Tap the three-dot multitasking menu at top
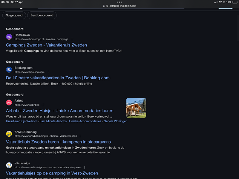Image resolution: width=239 pixels, height=179 pixels. click(x=119, y=2)
